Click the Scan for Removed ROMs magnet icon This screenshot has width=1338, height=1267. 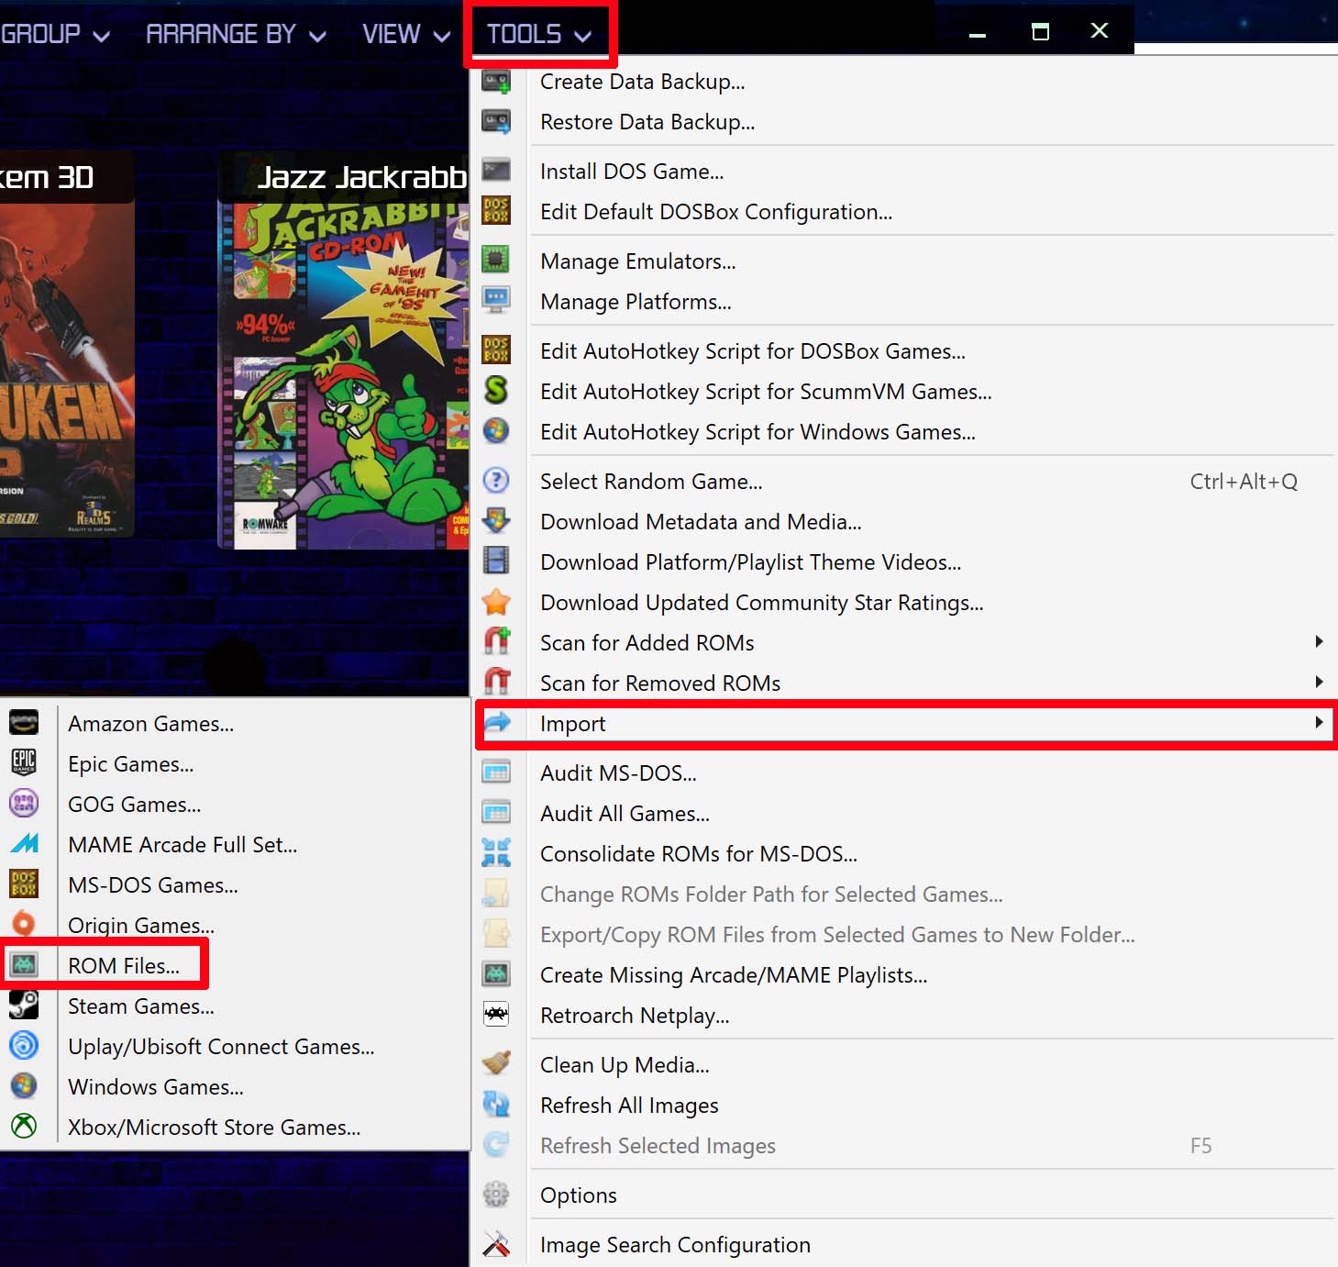pyautogui.click(x=496, y=681)
